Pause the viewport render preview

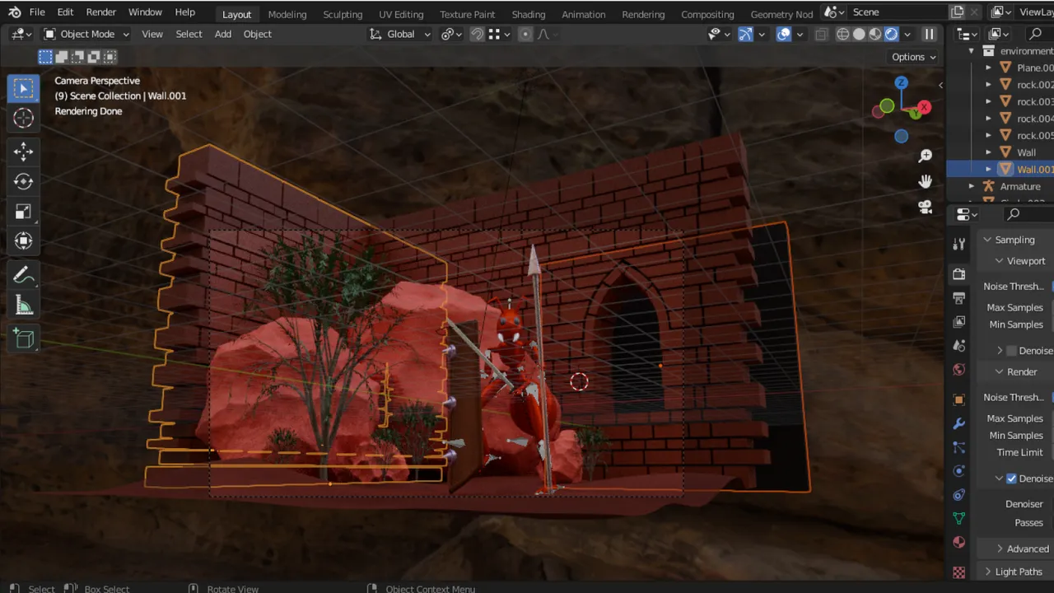[x=929, y=34]
